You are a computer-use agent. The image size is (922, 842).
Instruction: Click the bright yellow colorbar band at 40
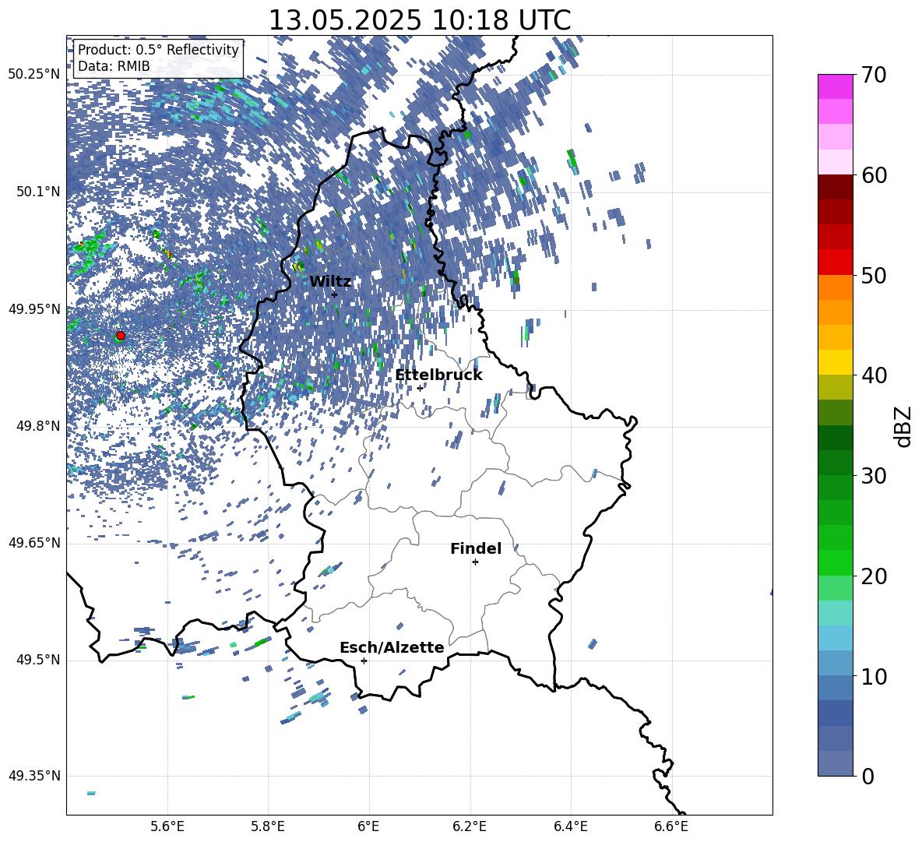tap(835, 363)
